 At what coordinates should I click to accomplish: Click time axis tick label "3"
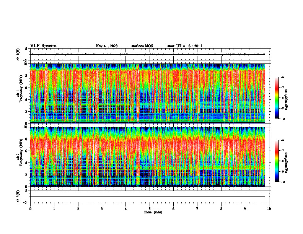click(x=102, y=209)
